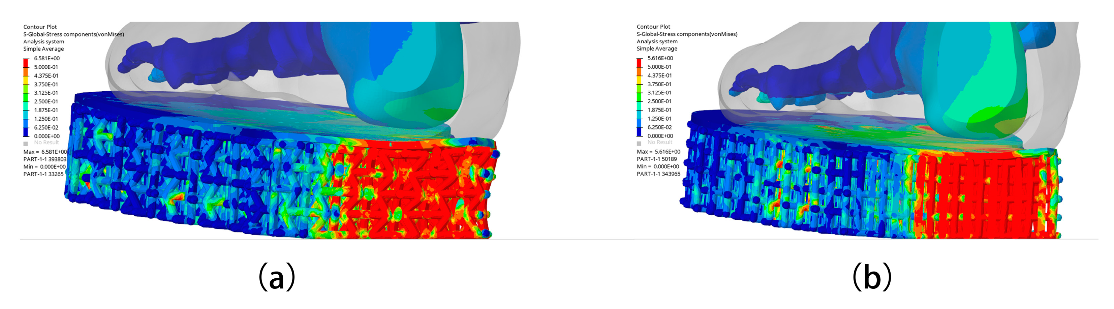Click "Min = 0.000E+00" readout in panel (a)
Image resolution: width=1114 pixels, height=309 pixels.
[x=44, y=167]
